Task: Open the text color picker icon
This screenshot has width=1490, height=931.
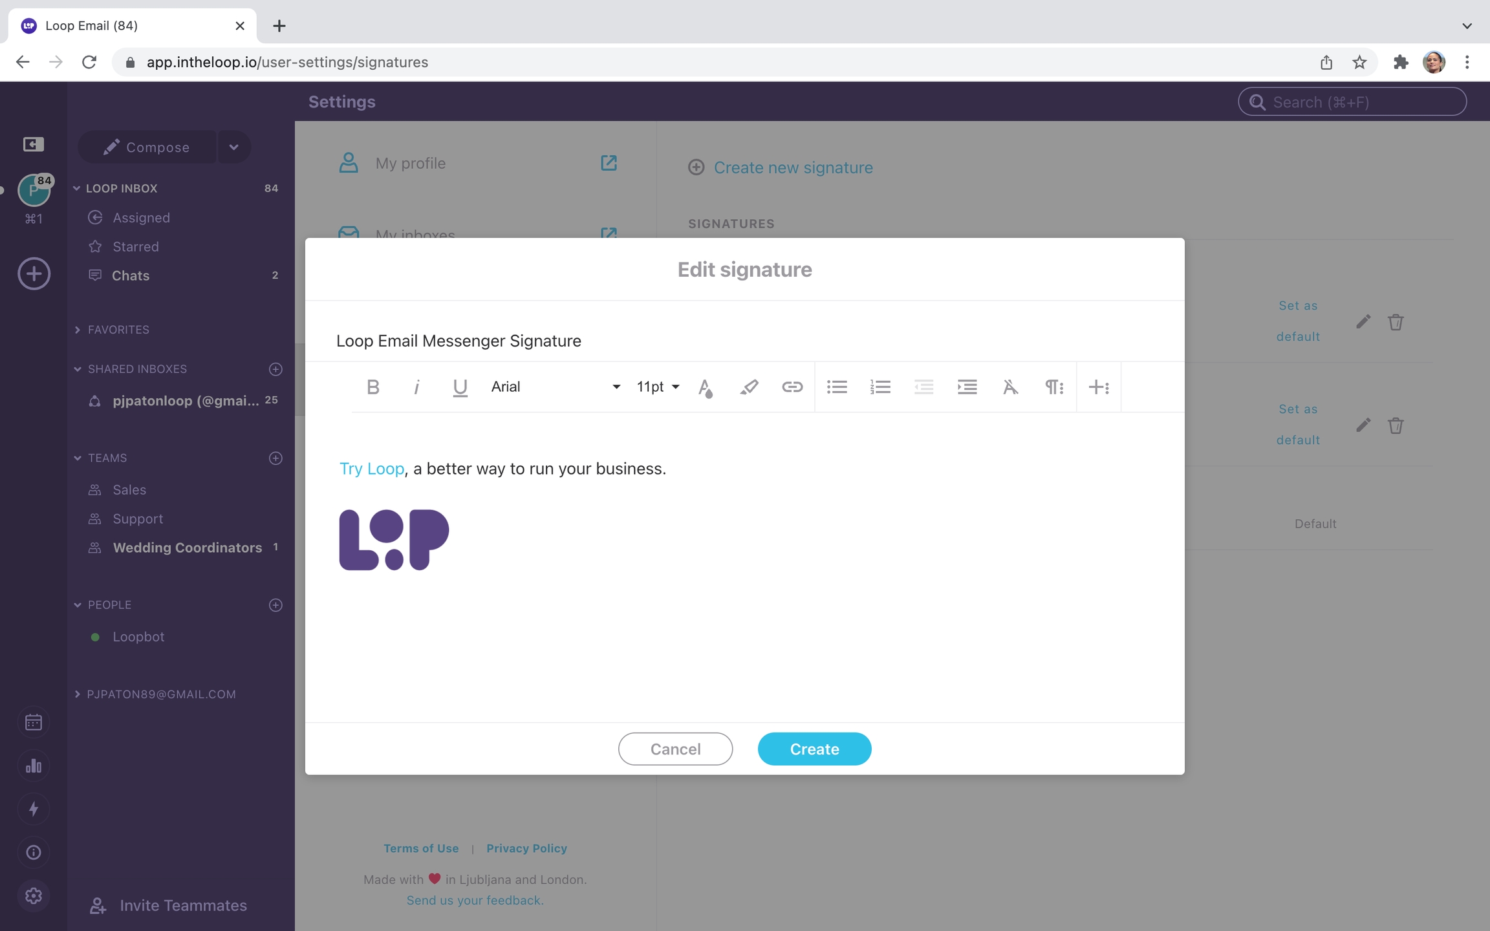Action: coord(705,387)
